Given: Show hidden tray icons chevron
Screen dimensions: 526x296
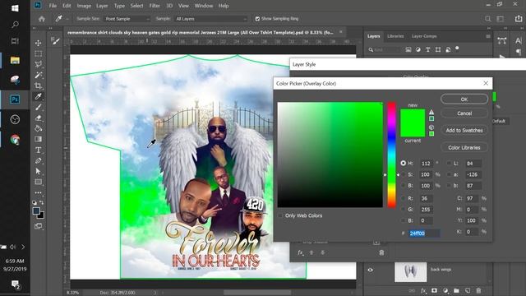Looking at the screenshot, I should tap(23, 247).
